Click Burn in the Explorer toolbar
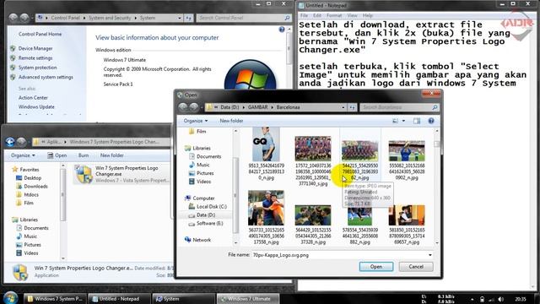This screenshot has height=304, width=540. click(84, 155)
